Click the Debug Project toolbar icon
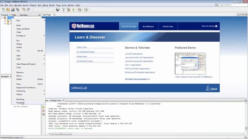The image size is (248, 139). 79,10
